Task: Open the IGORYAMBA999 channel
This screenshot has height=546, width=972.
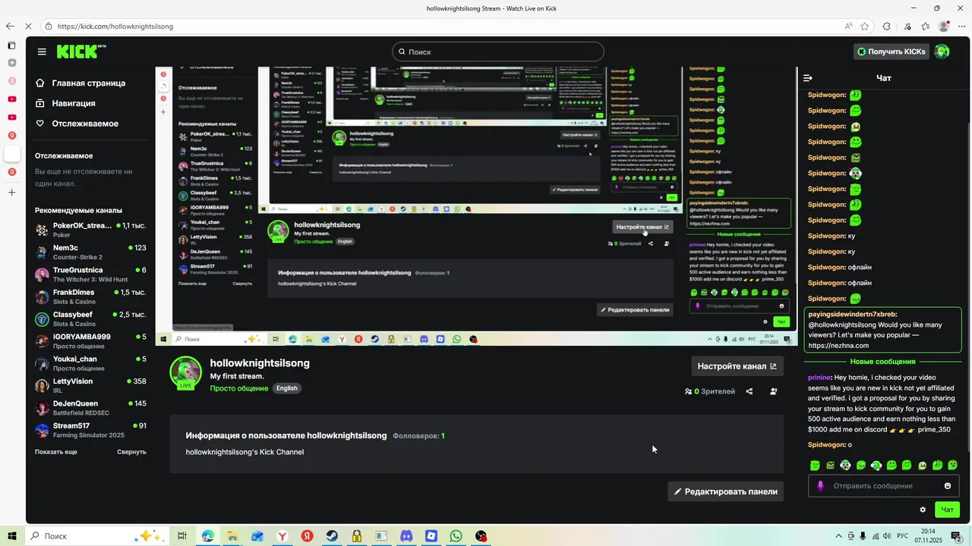Action: click(x=90, y=341)
